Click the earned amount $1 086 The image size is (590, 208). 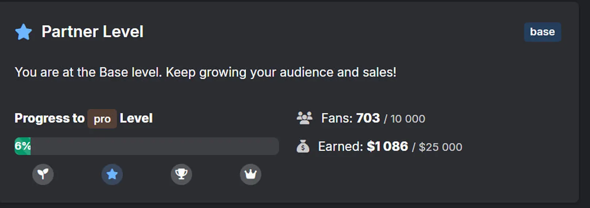(387, 147)
